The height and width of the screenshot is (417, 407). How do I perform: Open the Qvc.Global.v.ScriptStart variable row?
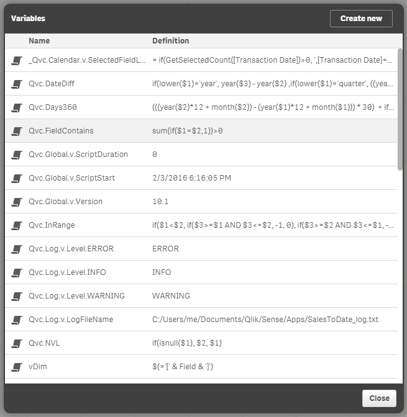(x=71, y=178)
